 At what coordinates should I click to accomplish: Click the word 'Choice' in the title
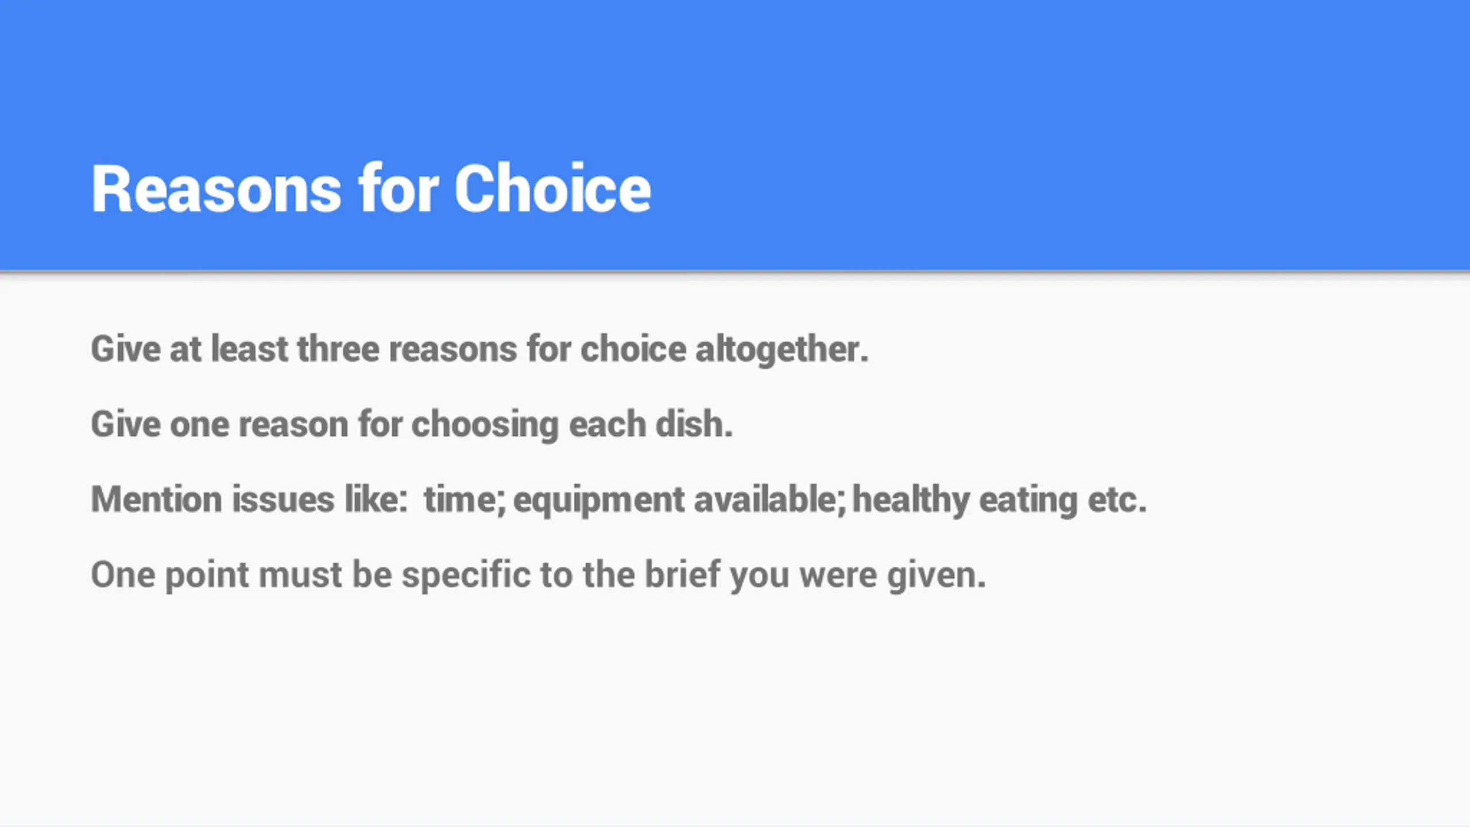pyautogui.click(x=553, y=188)
